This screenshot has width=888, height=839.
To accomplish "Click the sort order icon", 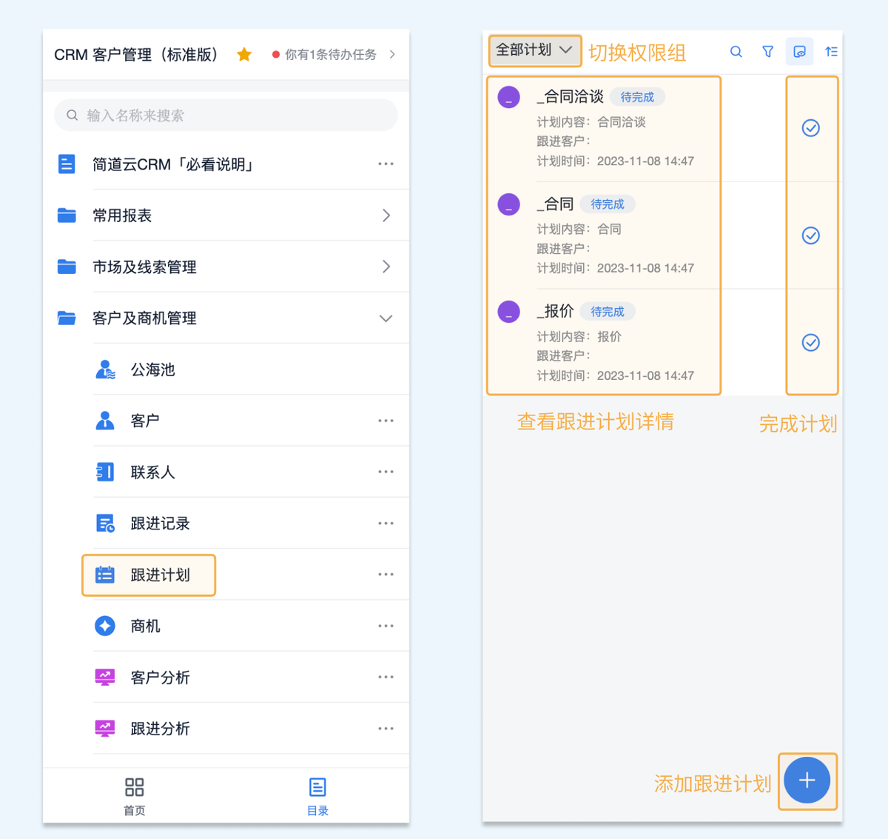I will click(x=831, y=52).
